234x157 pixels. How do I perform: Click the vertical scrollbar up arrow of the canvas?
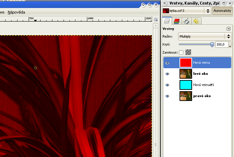[x=155, y=26]
